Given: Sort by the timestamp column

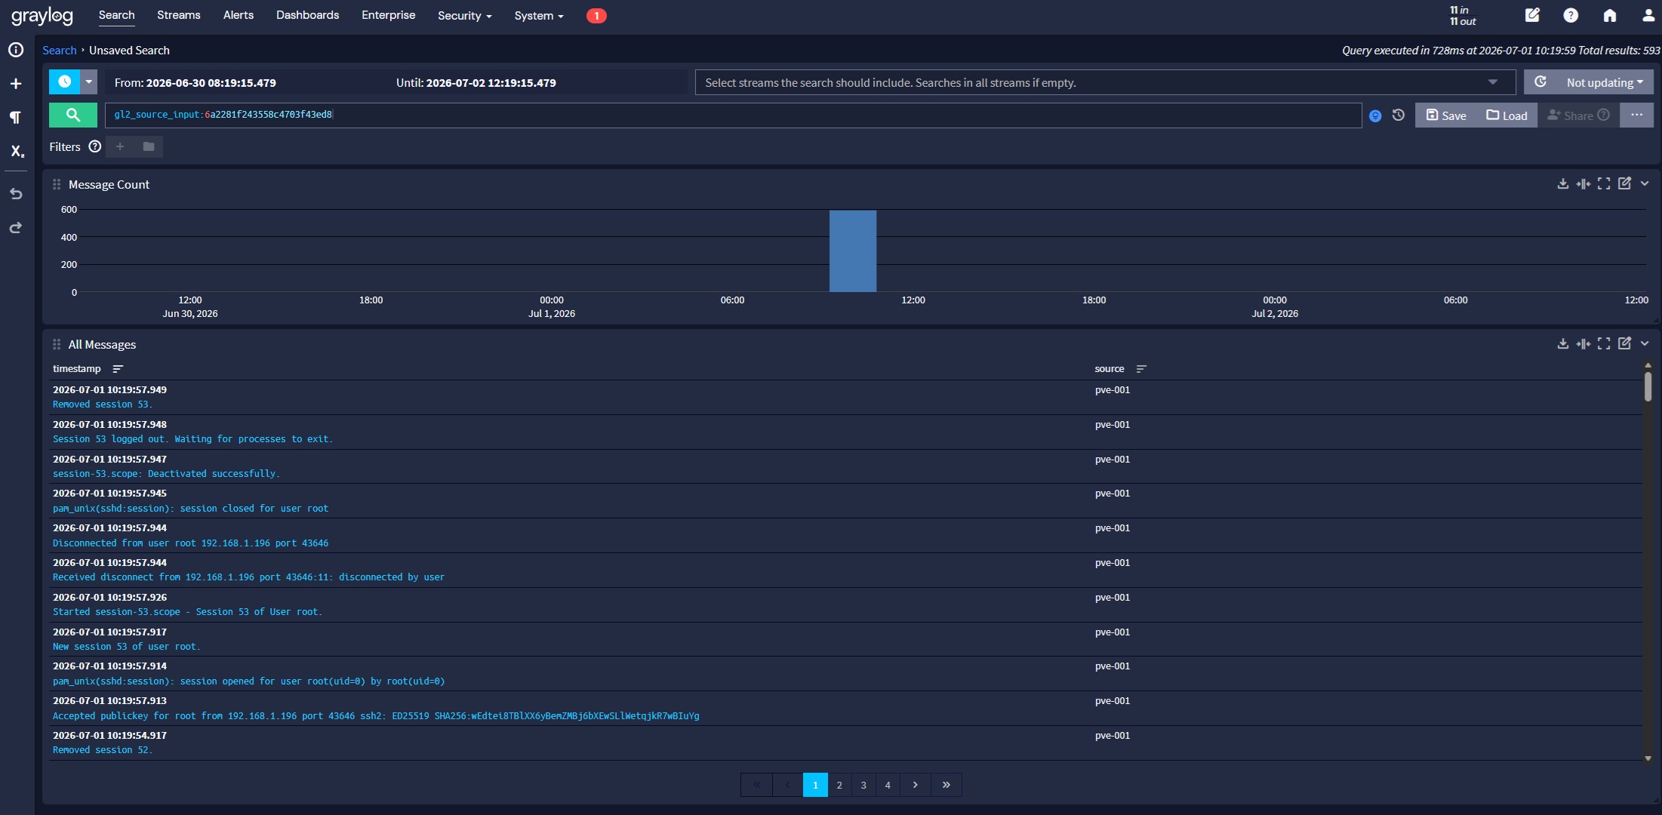Looking at the screenshot, I should point(118,369).
